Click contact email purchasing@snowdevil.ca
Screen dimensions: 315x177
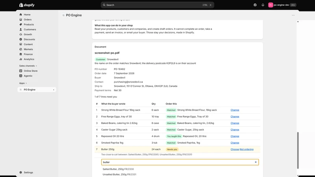pos(128,82)
